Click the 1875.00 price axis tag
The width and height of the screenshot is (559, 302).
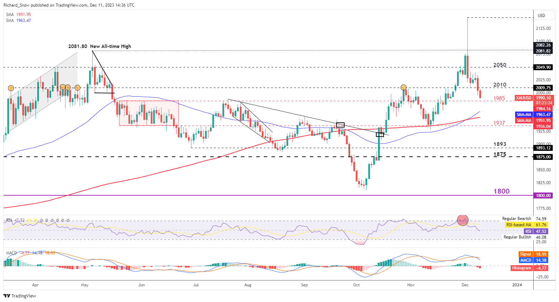tap(543, 157)
